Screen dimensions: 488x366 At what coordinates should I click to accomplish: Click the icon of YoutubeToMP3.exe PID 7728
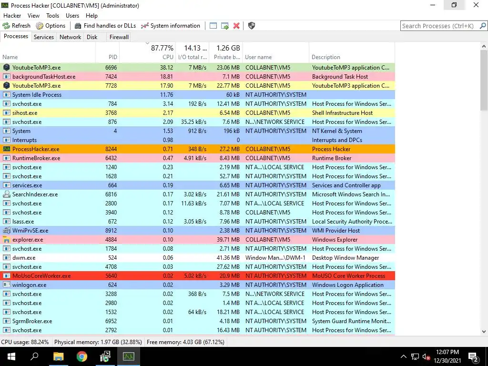click(x=6, y=85)
